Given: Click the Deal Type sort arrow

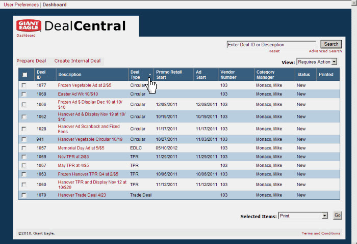Looking at the screenshot, I should [150, 74].
